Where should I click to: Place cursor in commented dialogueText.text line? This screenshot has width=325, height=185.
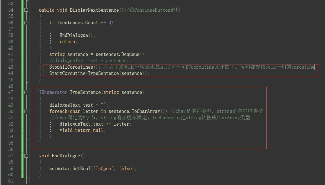coord(89,61)
